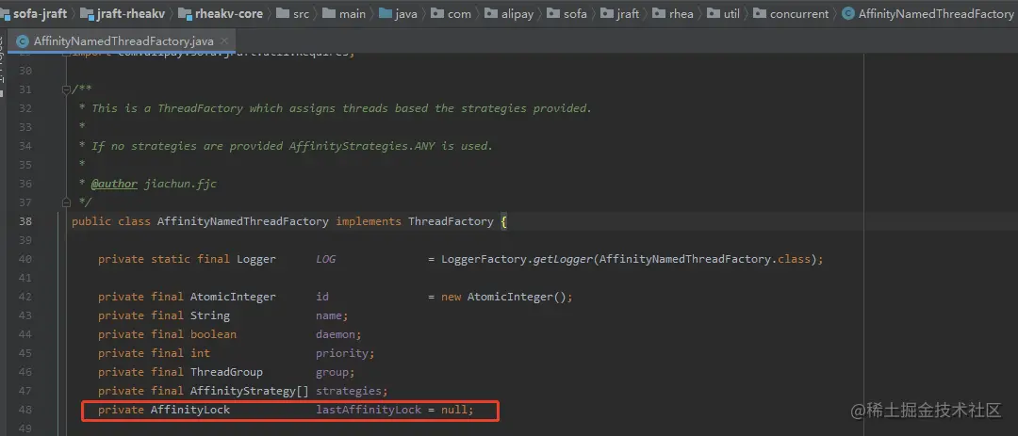Click the lastAffinityLock field name
This screenshot has width=1018, height=436.
[x=369, y=410]
